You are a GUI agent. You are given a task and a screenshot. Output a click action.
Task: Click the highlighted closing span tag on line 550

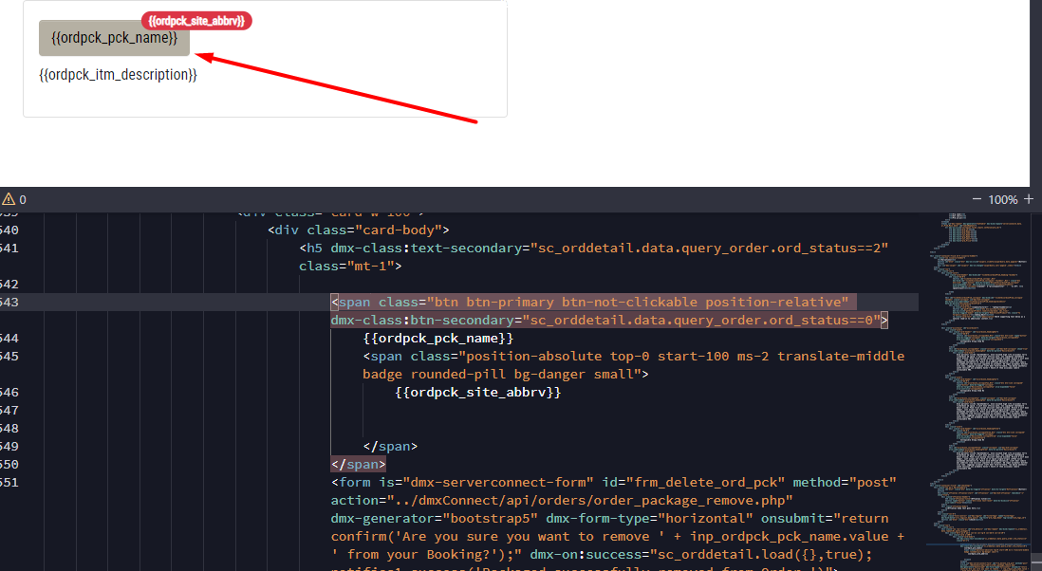(x=358, y=464)
